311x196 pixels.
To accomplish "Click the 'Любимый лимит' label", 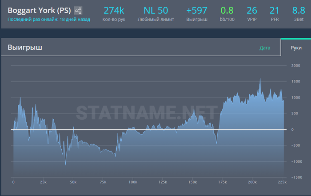I will coord(155,20).
